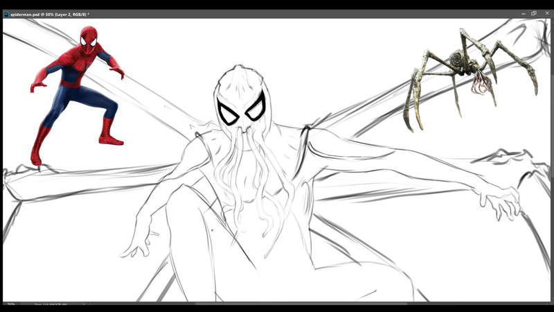The width and height of the screenshot is (554, 312).
Task: Open the status bar info arrow menu
Action: coord(84,304)
